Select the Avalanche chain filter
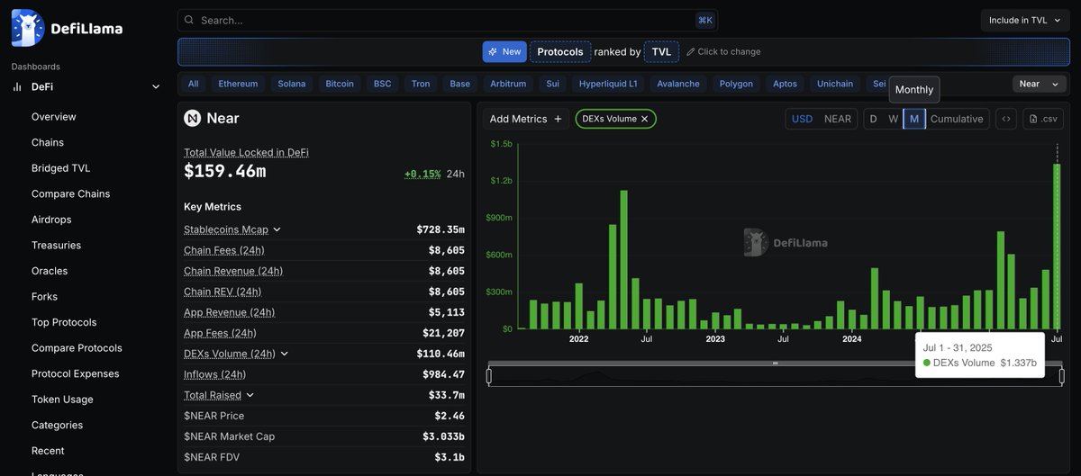Viewport: 1081px width, 476px height. pos(678,84)
